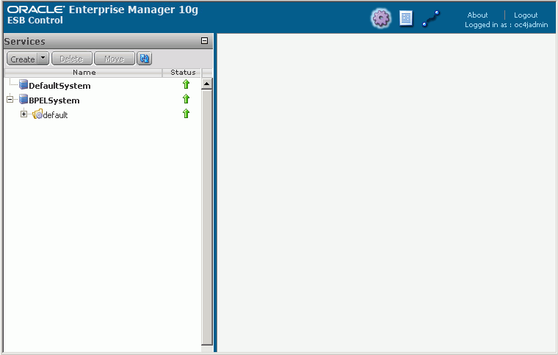The width and height of the screenshot is (558, 355).
Task: Click the Delete button
Action: [x=71, y=59]
